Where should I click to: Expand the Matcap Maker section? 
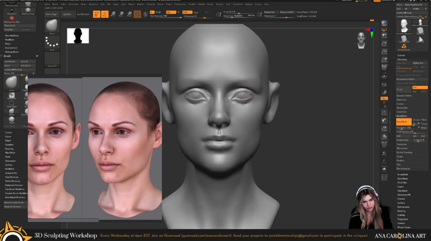click(12, 52)
